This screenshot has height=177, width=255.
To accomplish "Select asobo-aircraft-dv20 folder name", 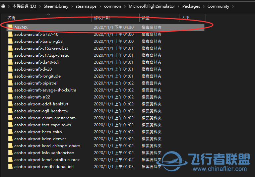I will (x=33, y=69).
